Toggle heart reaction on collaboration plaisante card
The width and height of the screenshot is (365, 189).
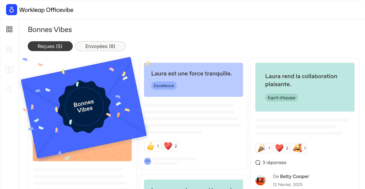pos(281,148)
